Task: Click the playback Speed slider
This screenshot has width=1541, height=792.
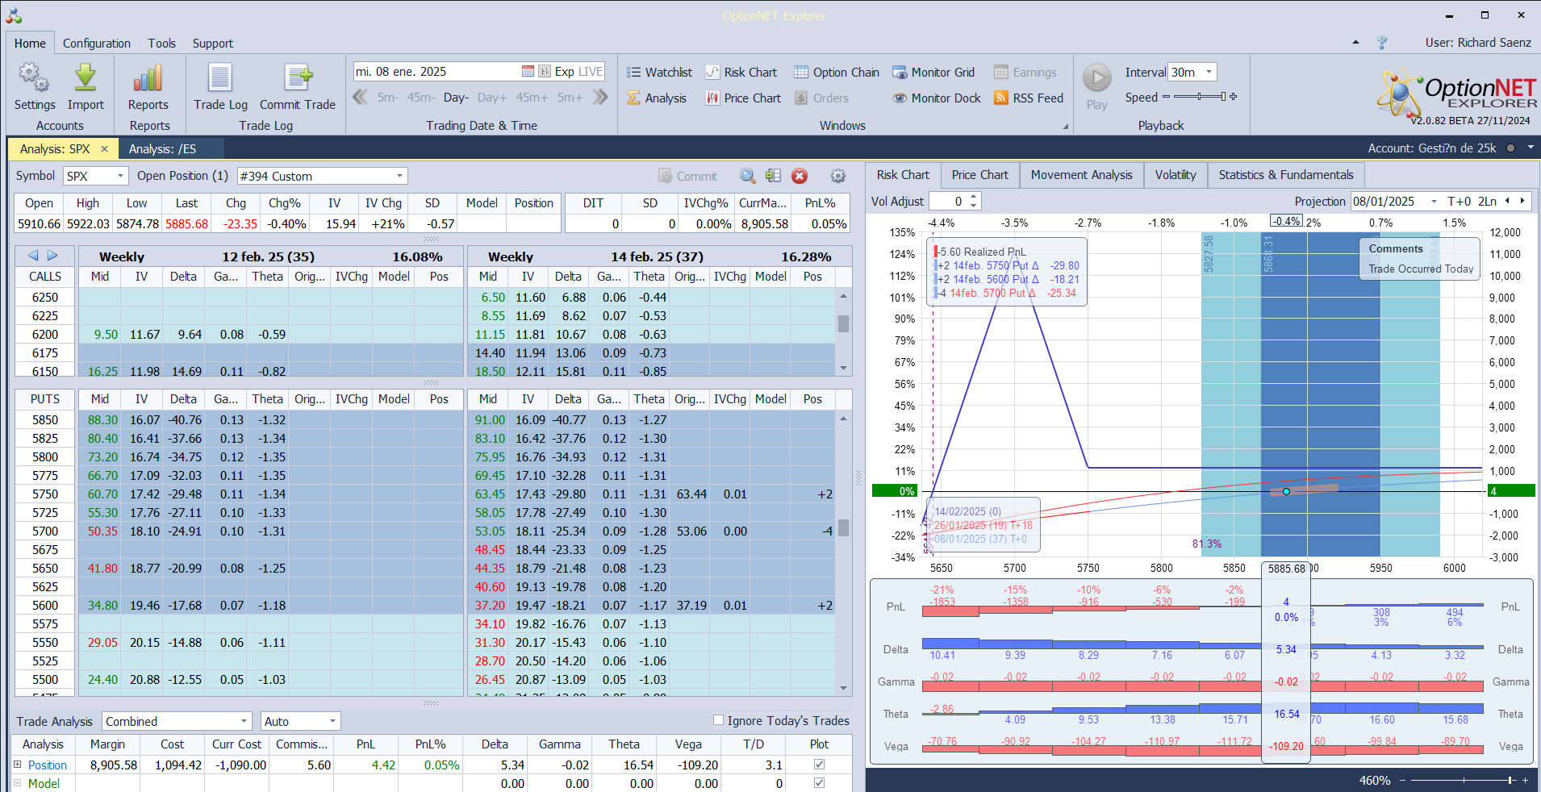Action: 1200,98
